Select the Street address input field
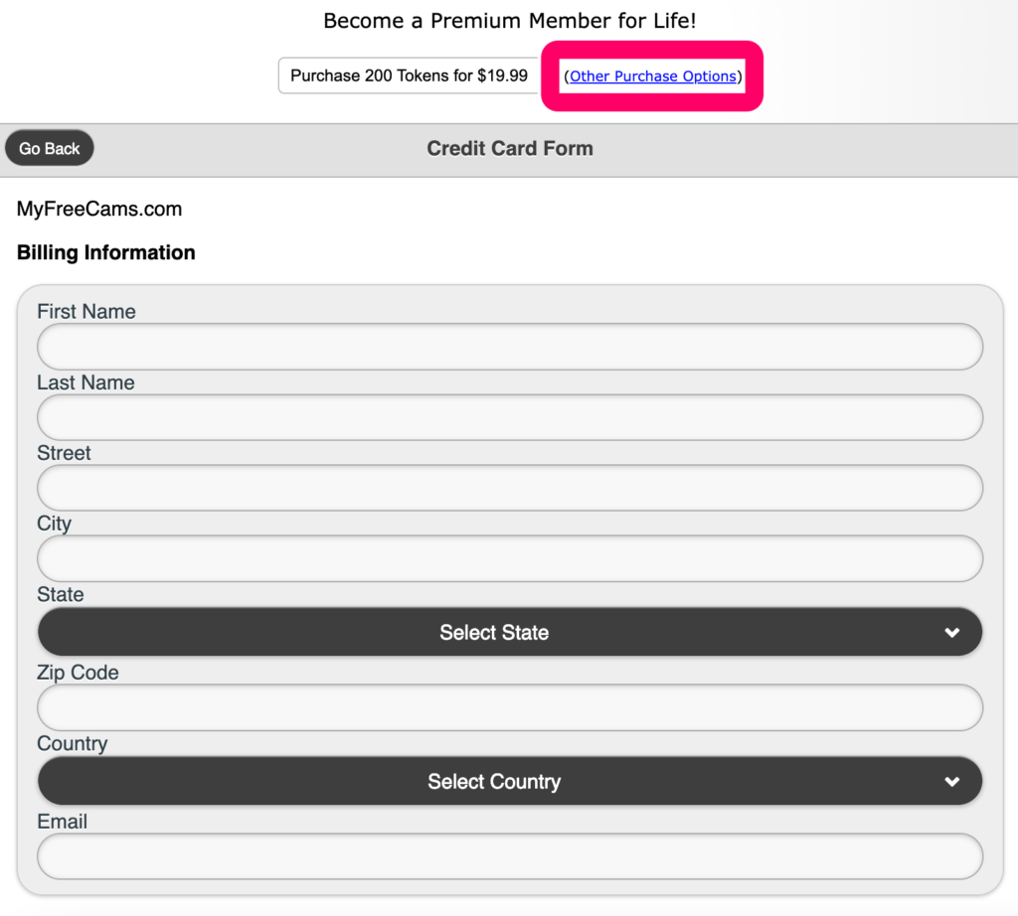The image size is (1018, 916). tap(509, 488)
